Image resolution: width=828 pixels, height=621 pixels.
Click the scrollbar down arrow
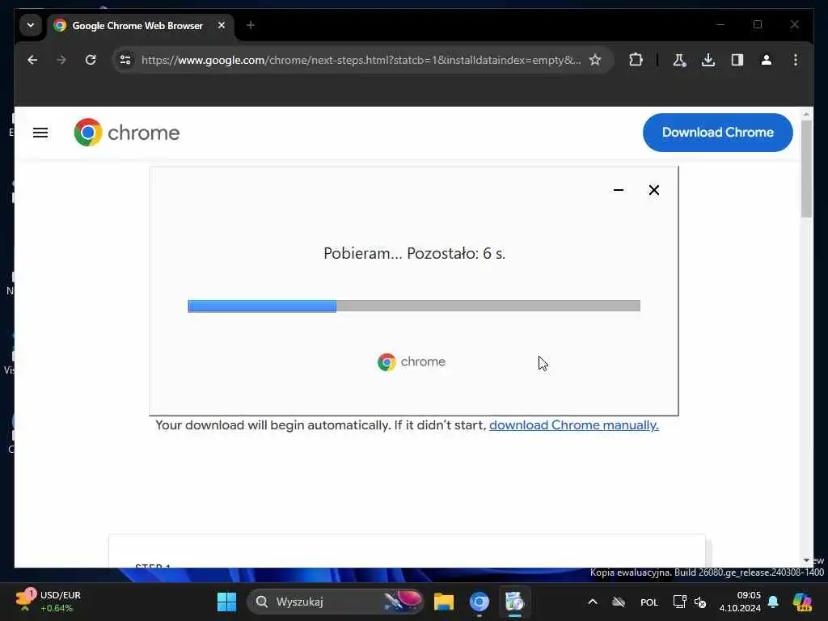806,560
